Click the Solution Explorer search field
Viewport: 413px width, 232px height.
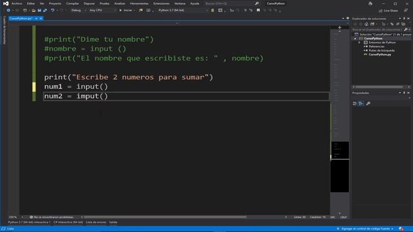pyautogui.click(x=377, y=30)
